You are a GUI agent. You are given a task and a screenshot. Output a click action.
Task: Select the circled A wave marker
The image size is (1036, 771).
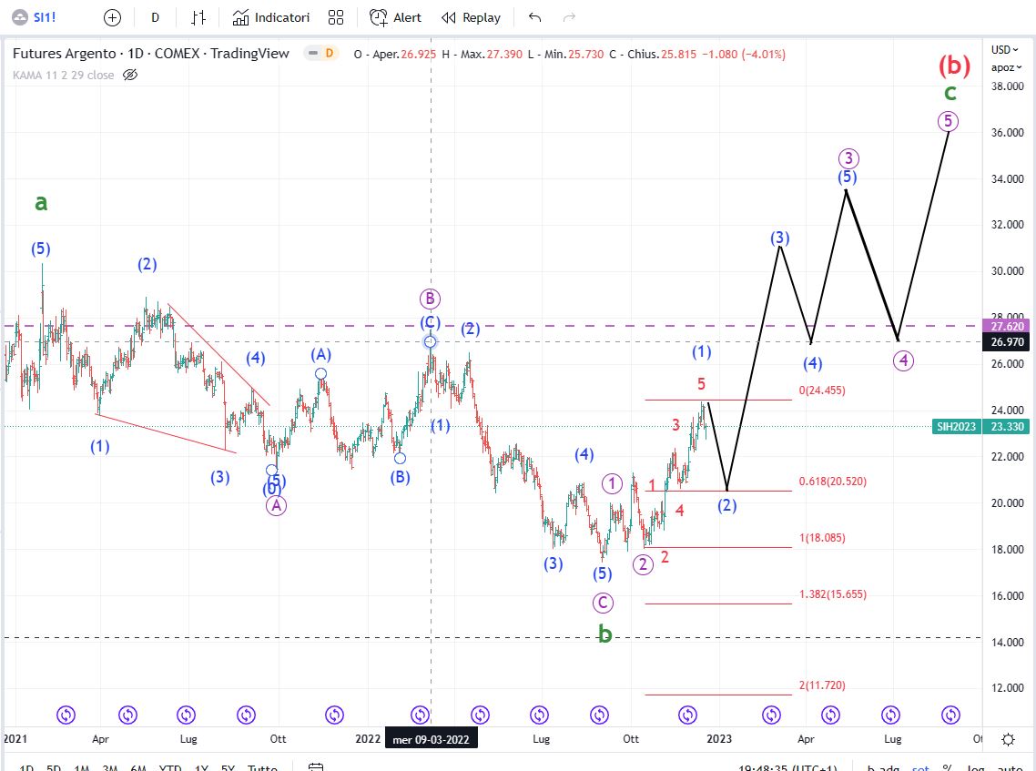pyautogui.click(x=276, y=505)
